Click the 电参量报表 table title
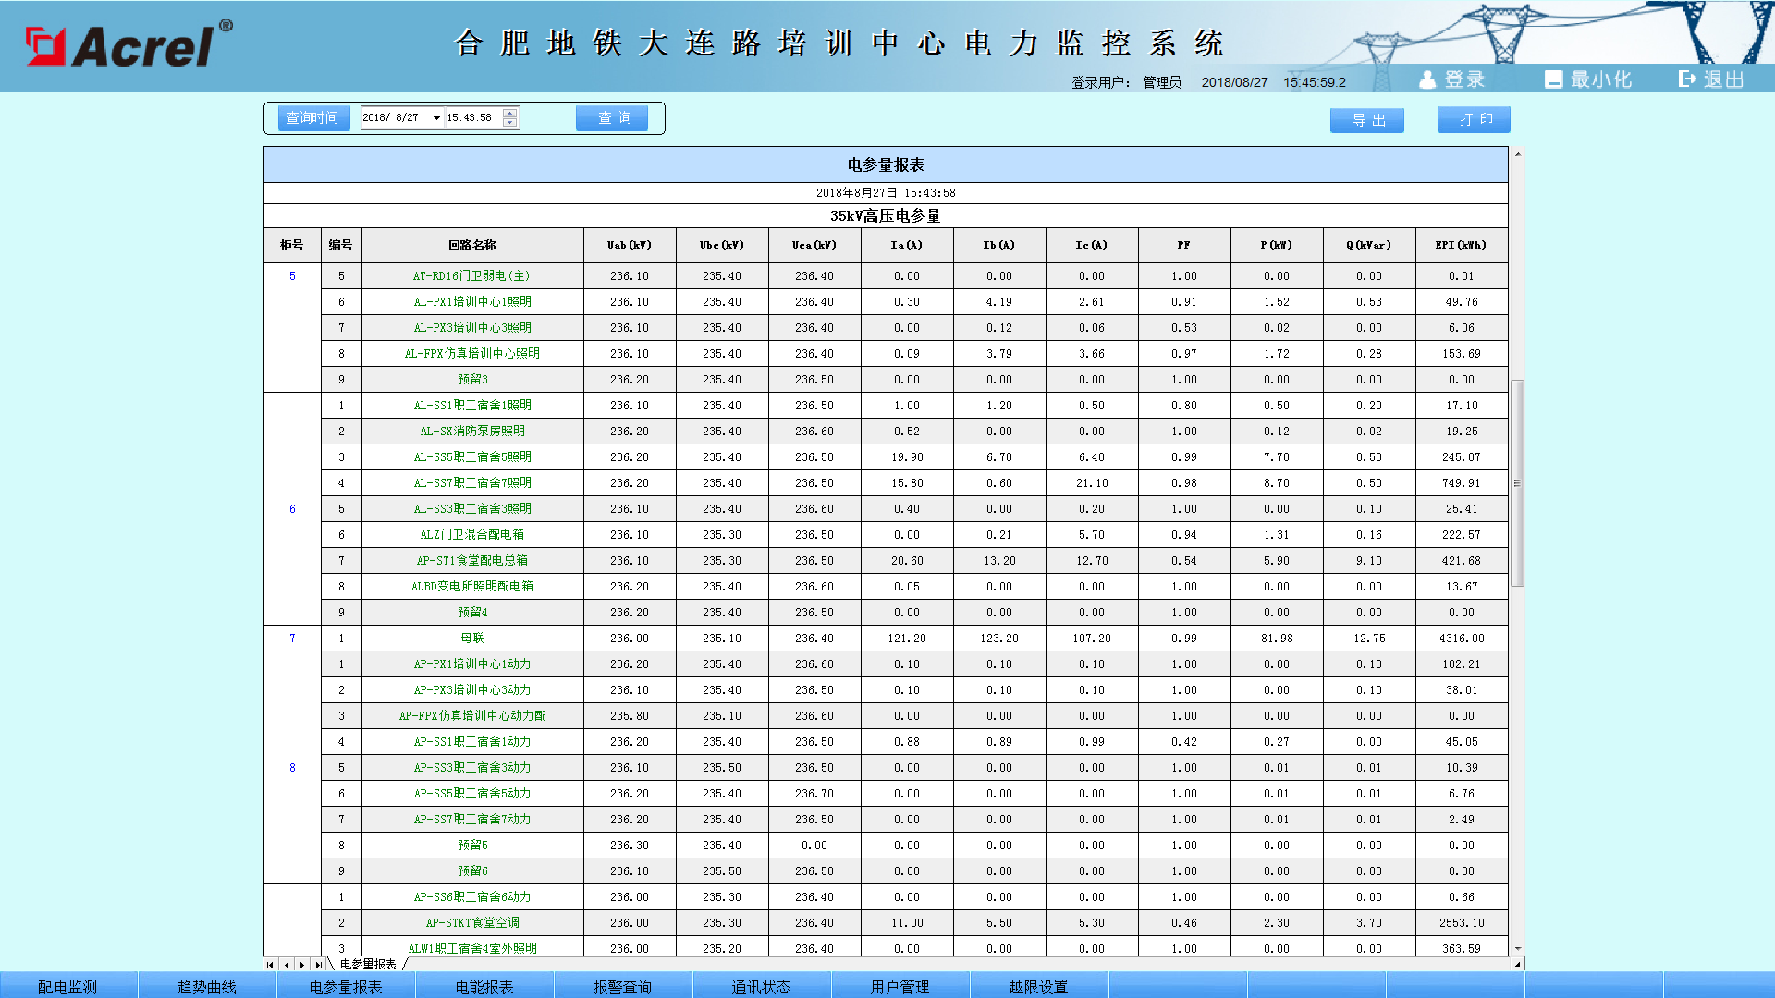 (886, 165)
